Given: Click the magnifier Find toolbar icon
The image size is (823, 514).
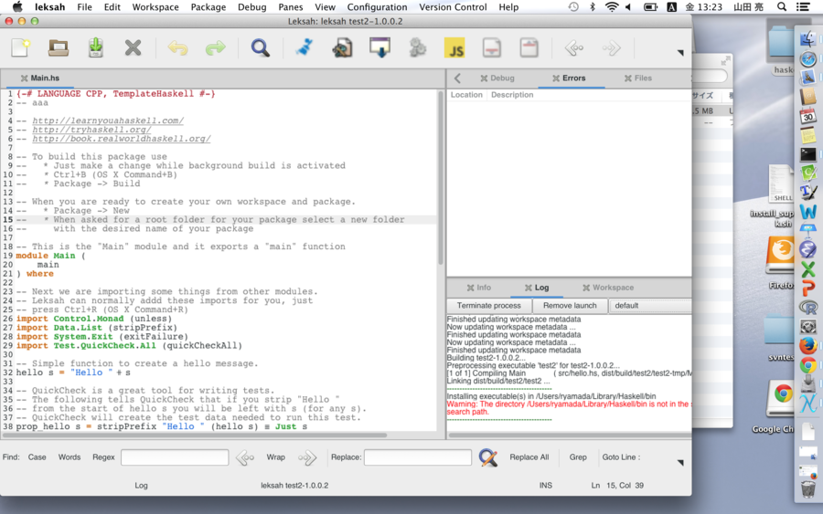Looking at the screenshot, I should (x=260, y=48).
